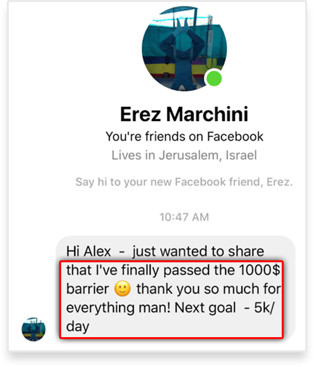Screen dimensions: 314x367
Task: Click the "1000$" amount in the message
Action: tap(260, 270)
